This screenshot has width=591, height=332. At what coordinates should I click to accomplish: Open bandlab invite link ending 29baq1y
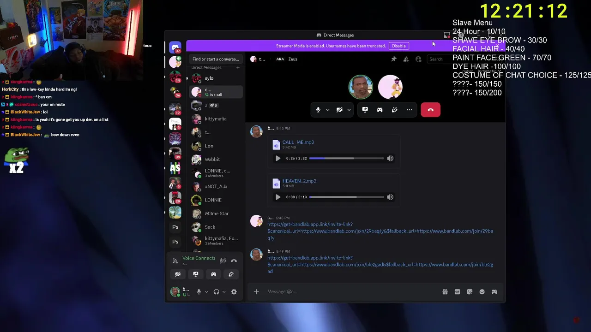(380, 231)
